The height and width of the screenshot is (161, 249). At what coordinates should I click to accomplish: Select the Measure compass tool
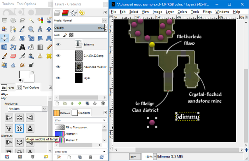[40, 29]
